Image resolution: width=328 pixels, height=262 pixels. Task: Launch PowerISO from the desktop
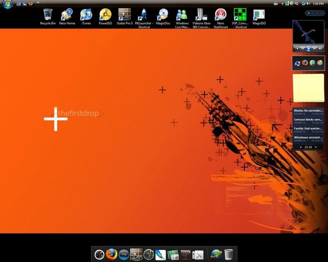point(105,17)
